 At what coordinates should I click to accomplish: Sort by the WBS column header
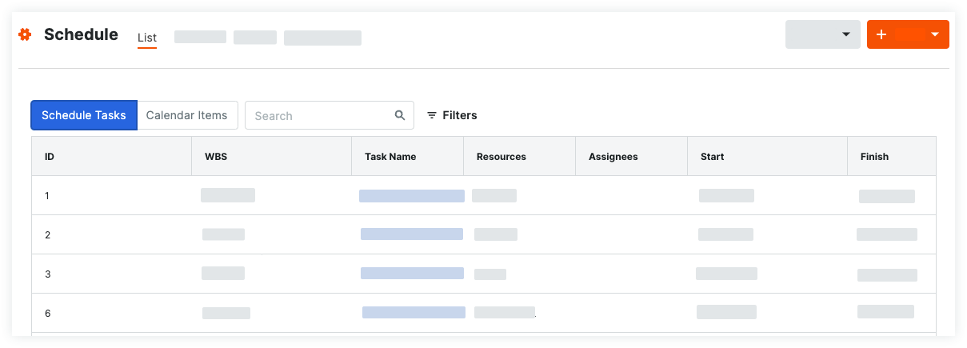click(216, 157)
